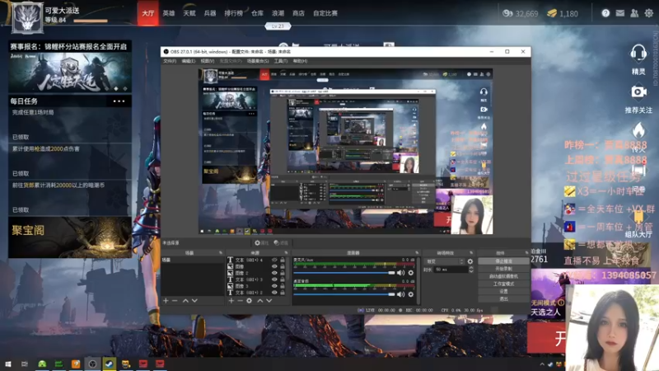Open OBS 编辑(E) menu

(x=189, y=61)
